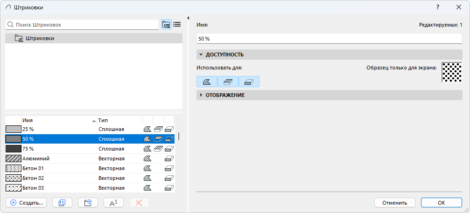This screenshot has width=470, height=213.
Task: Collapse left panel with the arrow handle
Action: [188, 18]
